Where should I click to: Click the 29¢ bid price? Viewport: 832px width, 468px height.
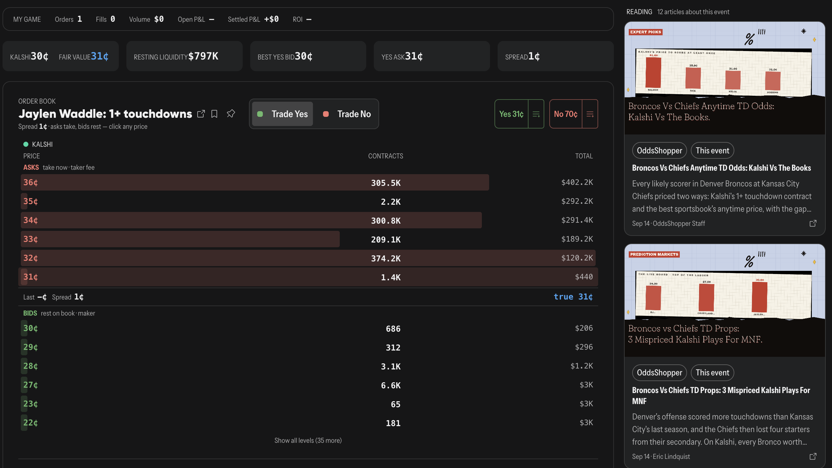click(x=30, y=347)
